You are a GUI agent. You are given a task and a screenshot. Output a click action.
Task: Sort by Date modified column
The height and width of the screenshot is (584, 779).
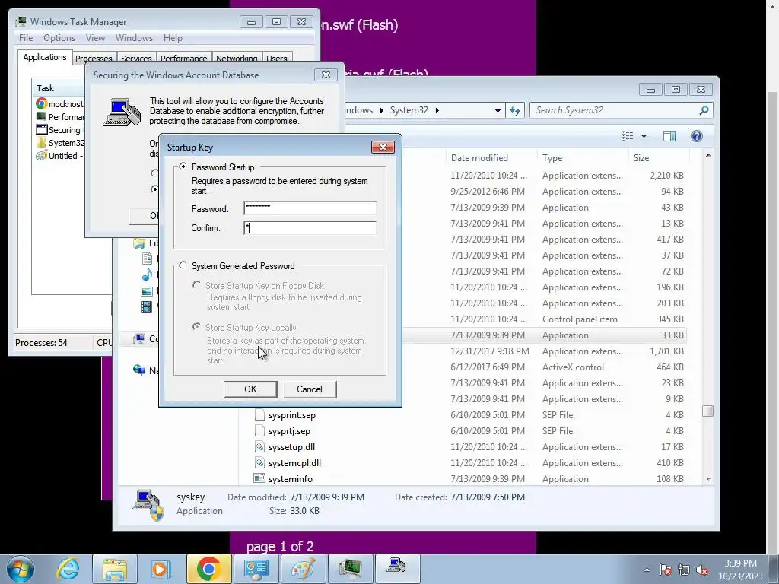(479, 158)
